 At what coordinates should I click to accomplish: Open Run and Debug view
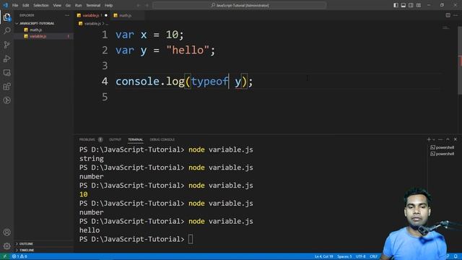[7, 58]
